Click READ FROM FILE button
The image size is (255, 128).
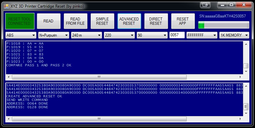76,21
